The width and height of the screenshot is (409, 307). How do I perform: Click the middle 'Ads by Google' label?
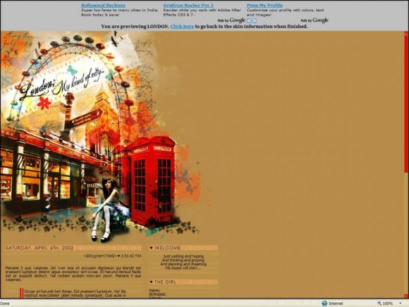(231, 20)
